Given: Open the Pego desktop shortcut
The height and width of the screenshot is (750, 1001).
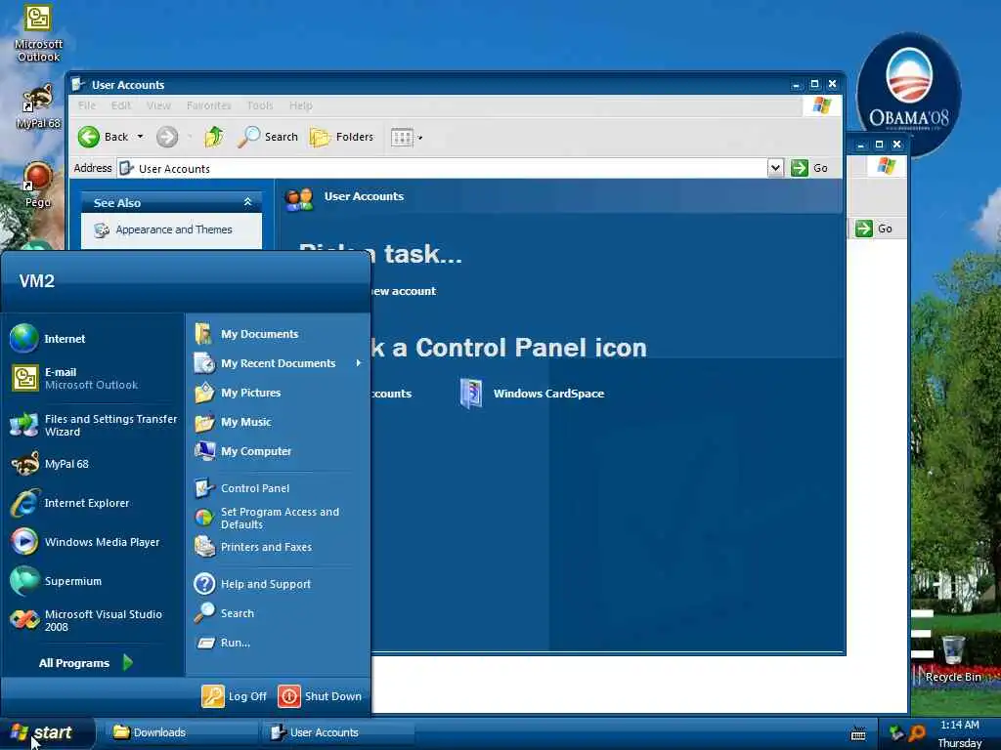Looking at the screenshot, I should [38, 185].
